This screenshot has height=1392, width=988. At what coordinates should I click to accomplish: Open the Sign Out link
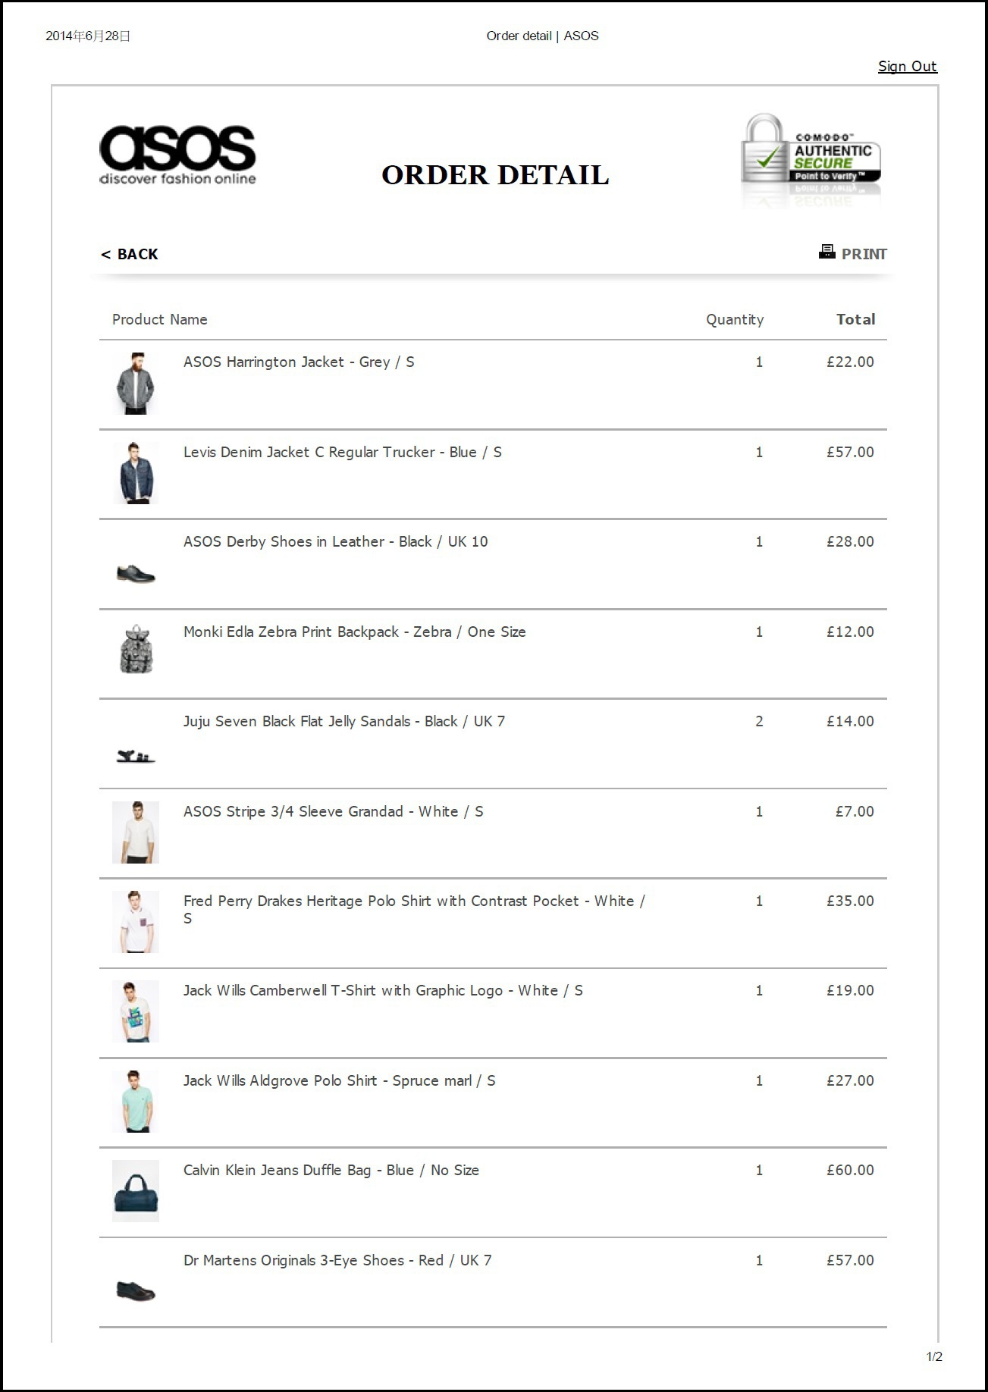pos(907,67)
